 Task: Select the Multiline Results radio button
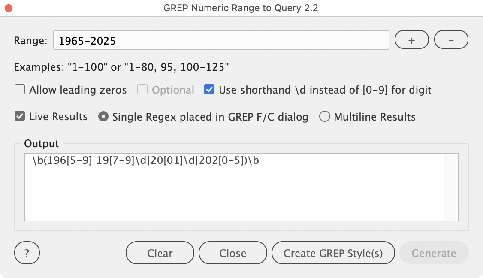(325, 117)
